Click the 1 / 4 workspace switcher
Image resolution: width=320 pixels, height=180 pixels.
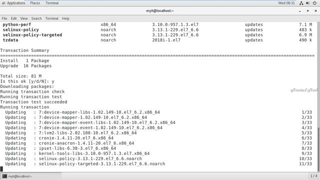click(313, 176)
